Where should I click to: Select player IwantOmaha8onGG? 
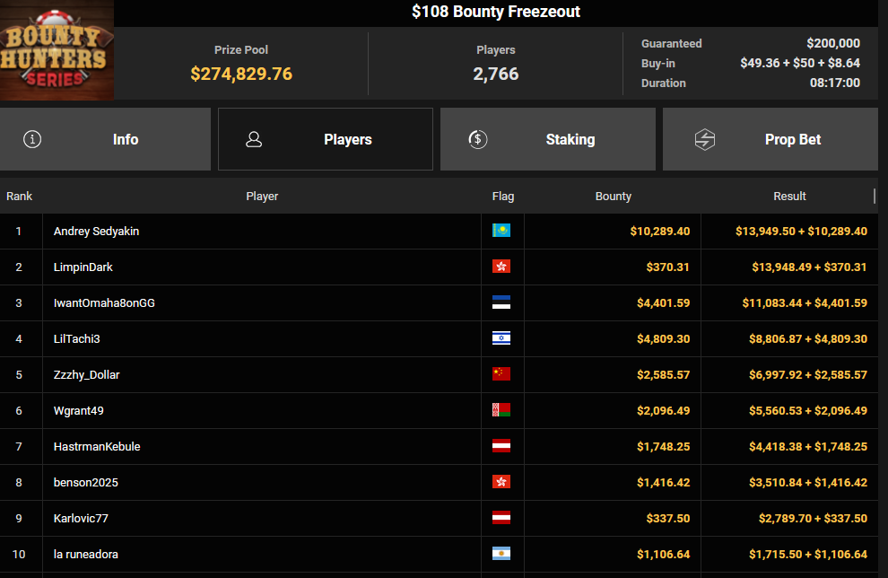tap(104, 302)
